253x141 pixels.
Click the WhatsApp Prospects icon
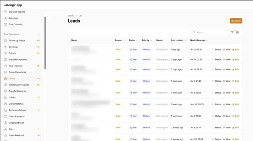tap(5, 85)
